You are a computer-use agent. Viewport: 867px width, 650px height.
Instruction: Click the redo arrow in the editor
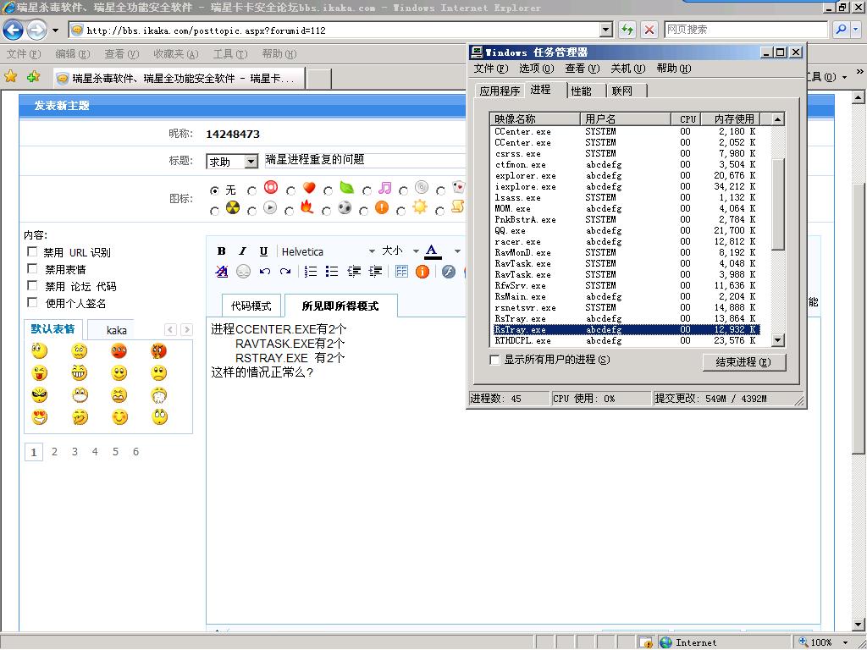[x=285, y=272]
